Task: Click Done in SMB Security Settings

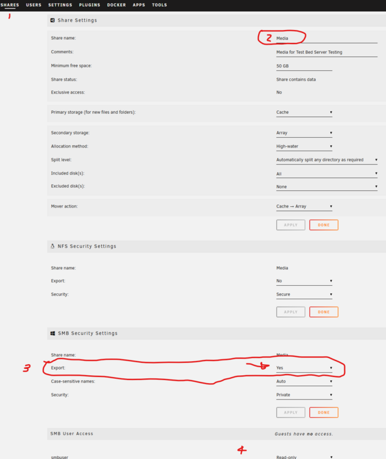Action: pos(324,412)
